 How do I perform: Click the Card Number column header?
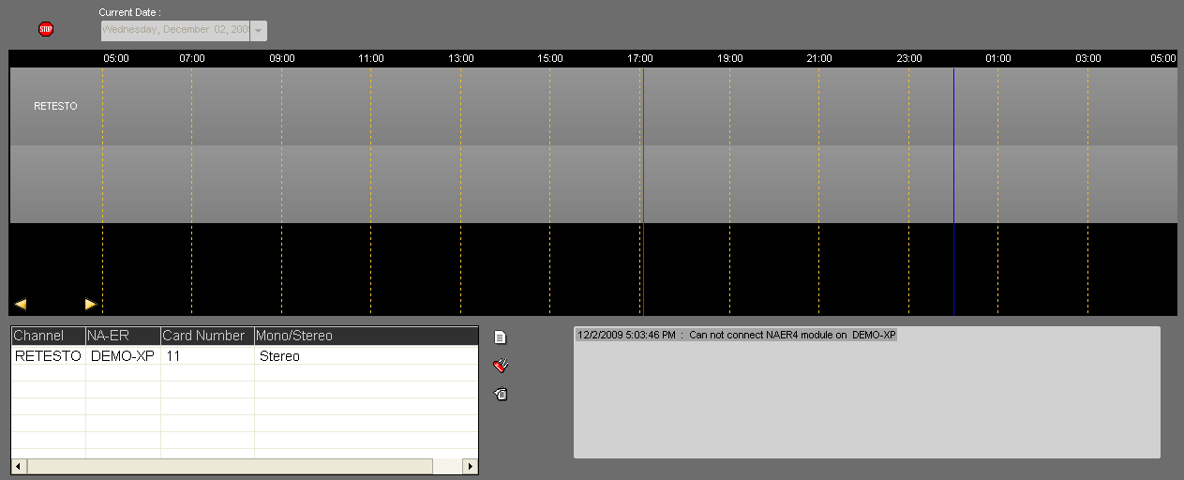[205, 336]
